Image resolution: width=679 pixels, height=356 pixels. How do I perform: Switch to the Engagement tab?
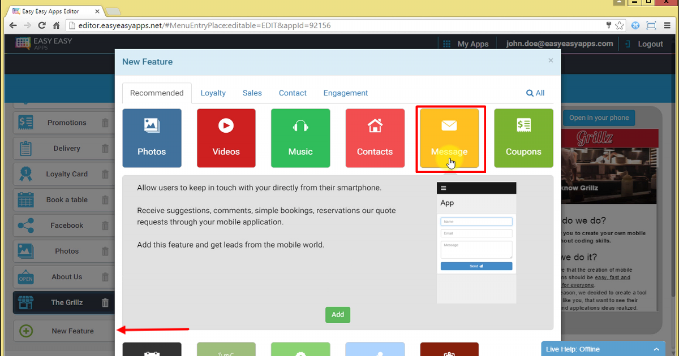(345, 93)
